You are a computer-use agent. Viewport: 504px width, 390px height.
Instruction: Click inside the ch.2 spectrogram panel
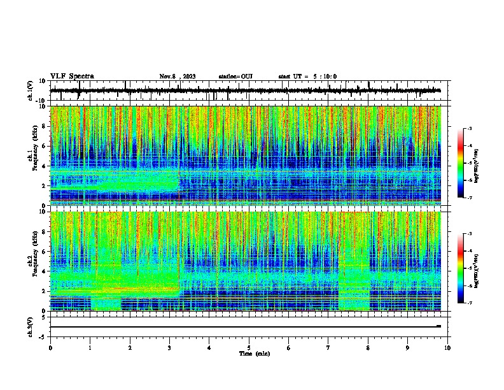(x=246, y=261)
